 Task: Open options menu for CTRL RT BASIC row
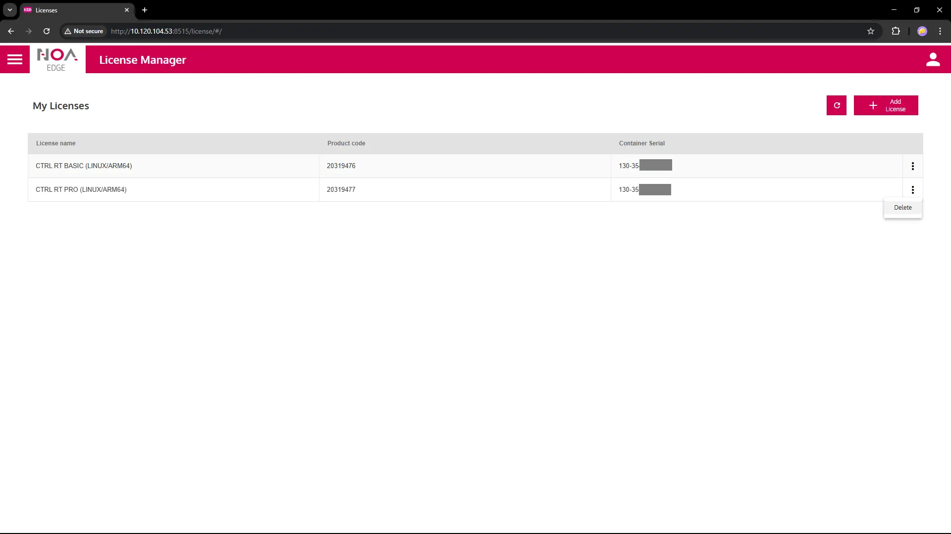tap(912, 166)
